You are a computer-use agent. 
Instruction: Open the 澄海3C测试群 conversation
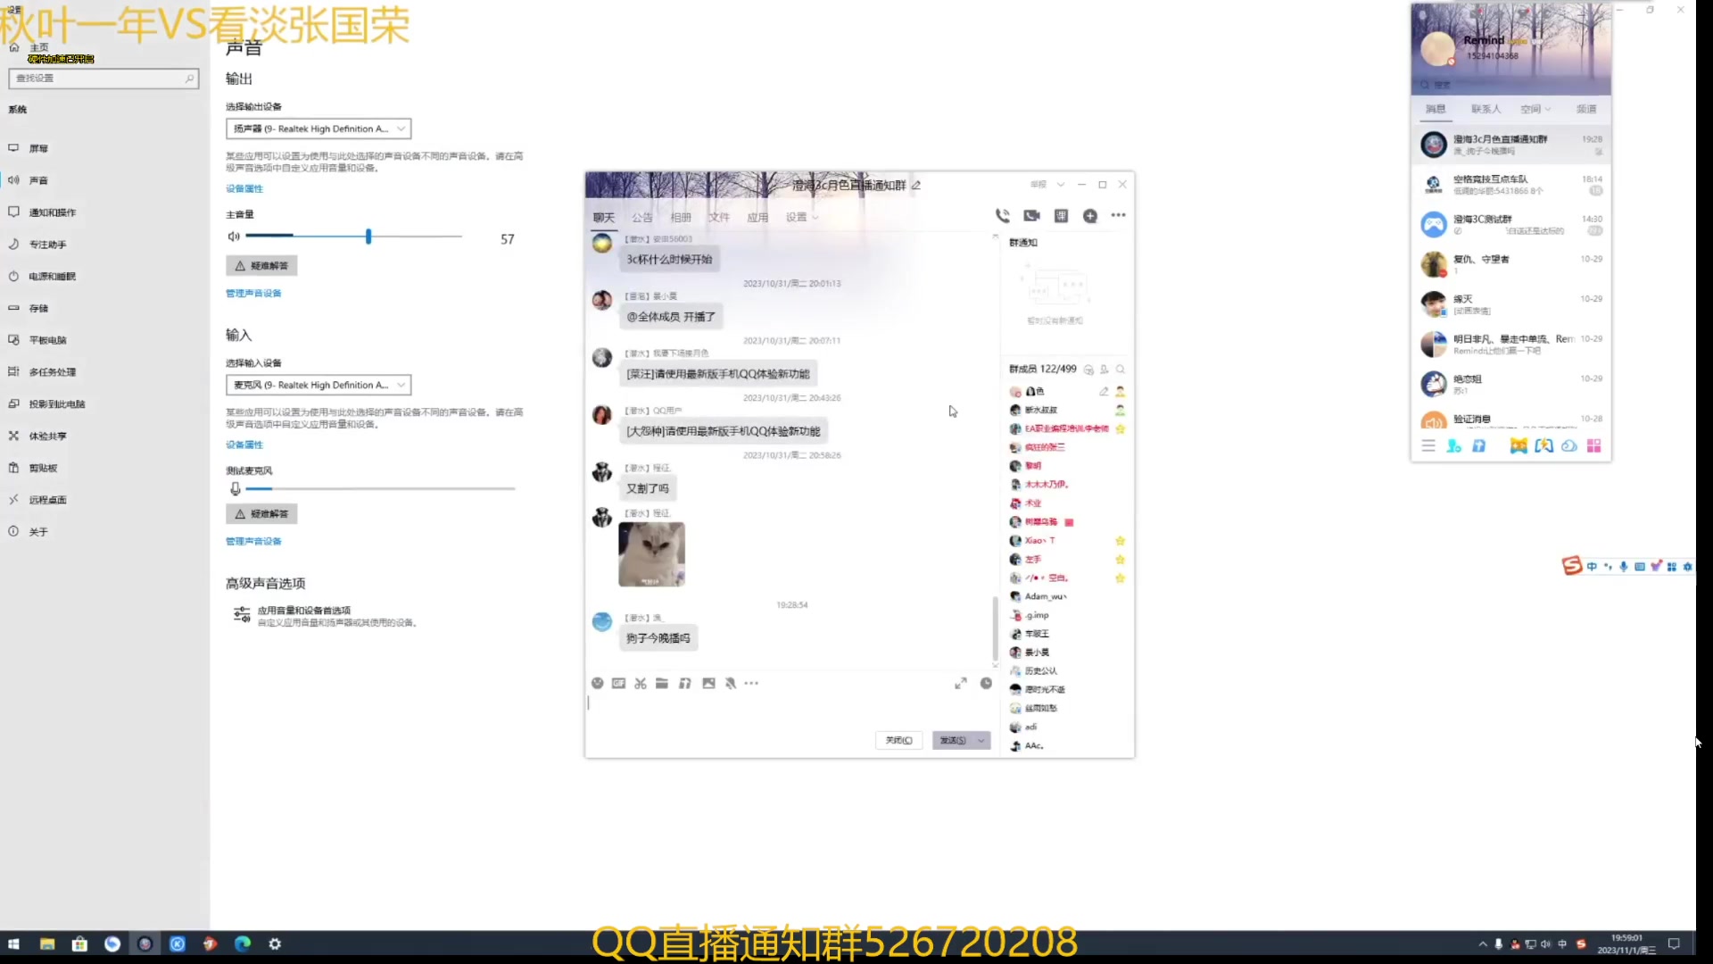(x=1511, y=224)
